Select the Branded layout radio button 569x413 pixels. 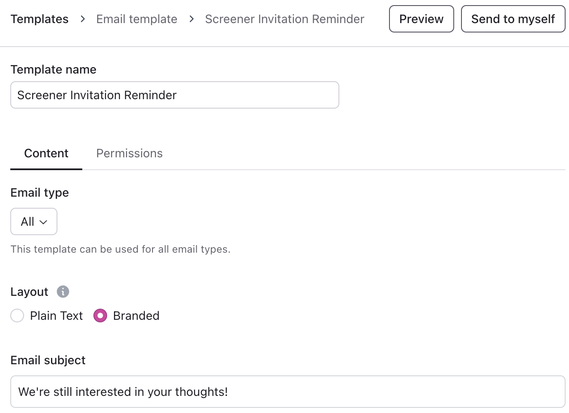pyautogui.click(x=100, y=316)
